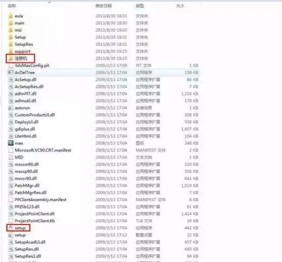This screenshot has width=282, height=262.
Task: Click the SetupRes2.dll file icon
Action: point(11,256)
